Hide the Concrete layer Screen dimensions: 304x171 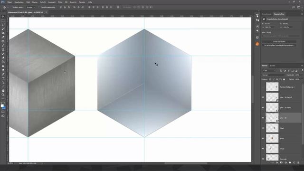coord(263,159)
